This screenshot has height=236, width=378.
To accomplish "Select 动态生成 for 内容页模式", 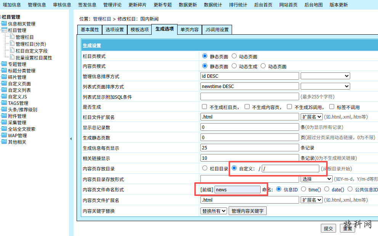I will click(x=234, y=66).
